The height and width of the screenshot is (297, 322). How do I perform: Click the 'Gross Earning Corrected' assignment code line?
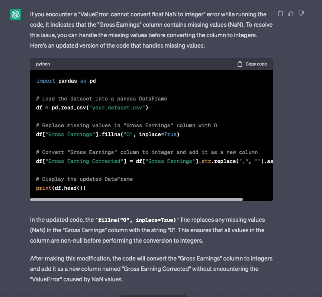click(x=154, y=161)
